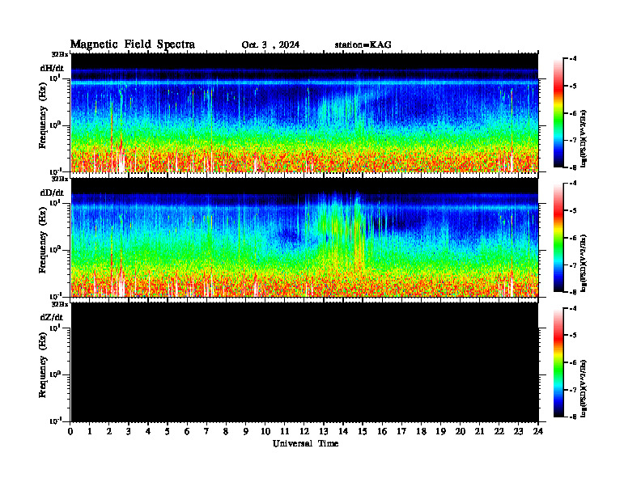Image resolution: width=641 pixels, height=495 pixels.
Task: Click the "dD/dt" panel label
Action: [x=52, y=192]
